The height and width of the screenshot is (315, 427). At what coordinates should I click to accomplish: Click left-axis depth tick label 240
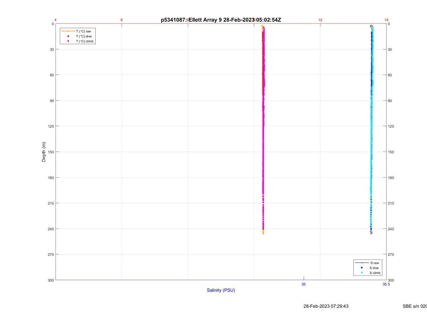click(x=51, y=229)
